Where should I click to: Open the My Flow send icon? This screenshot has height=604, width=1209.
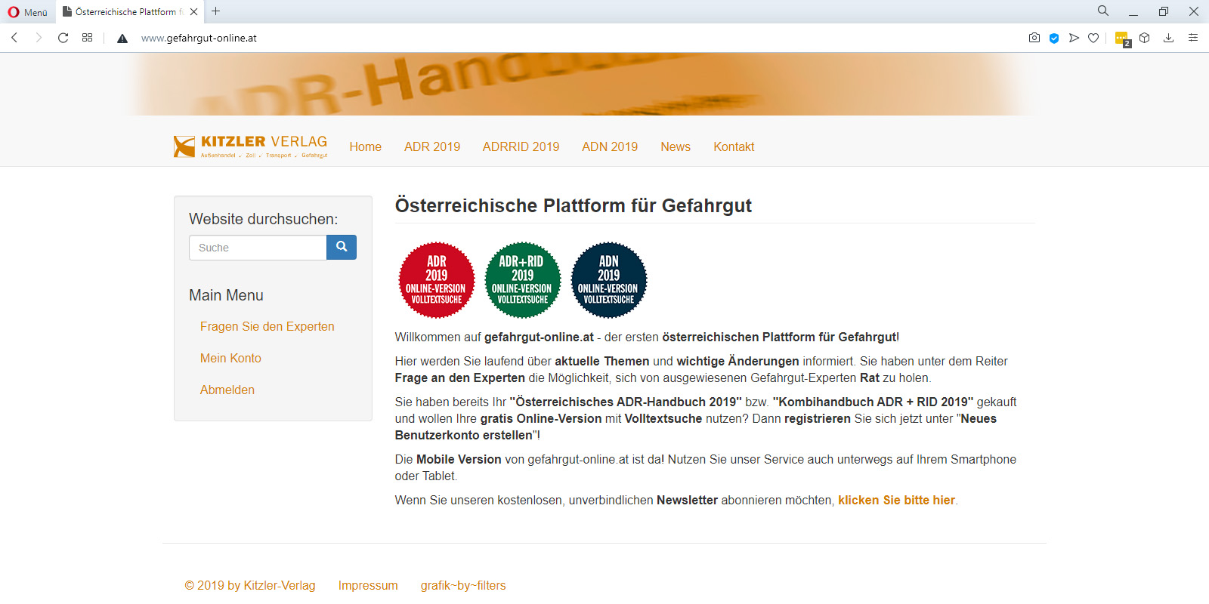(1074, 38)
